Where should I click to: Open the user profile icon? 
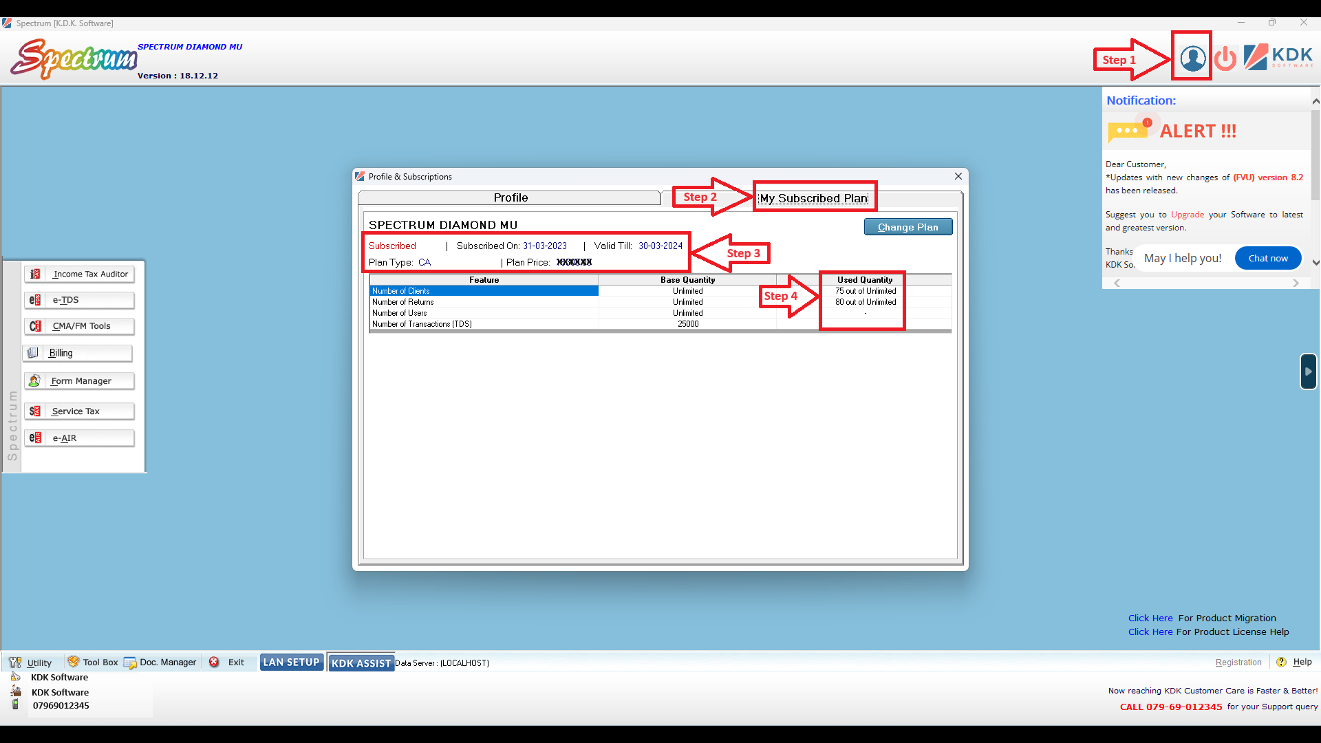click(1192, 58)
